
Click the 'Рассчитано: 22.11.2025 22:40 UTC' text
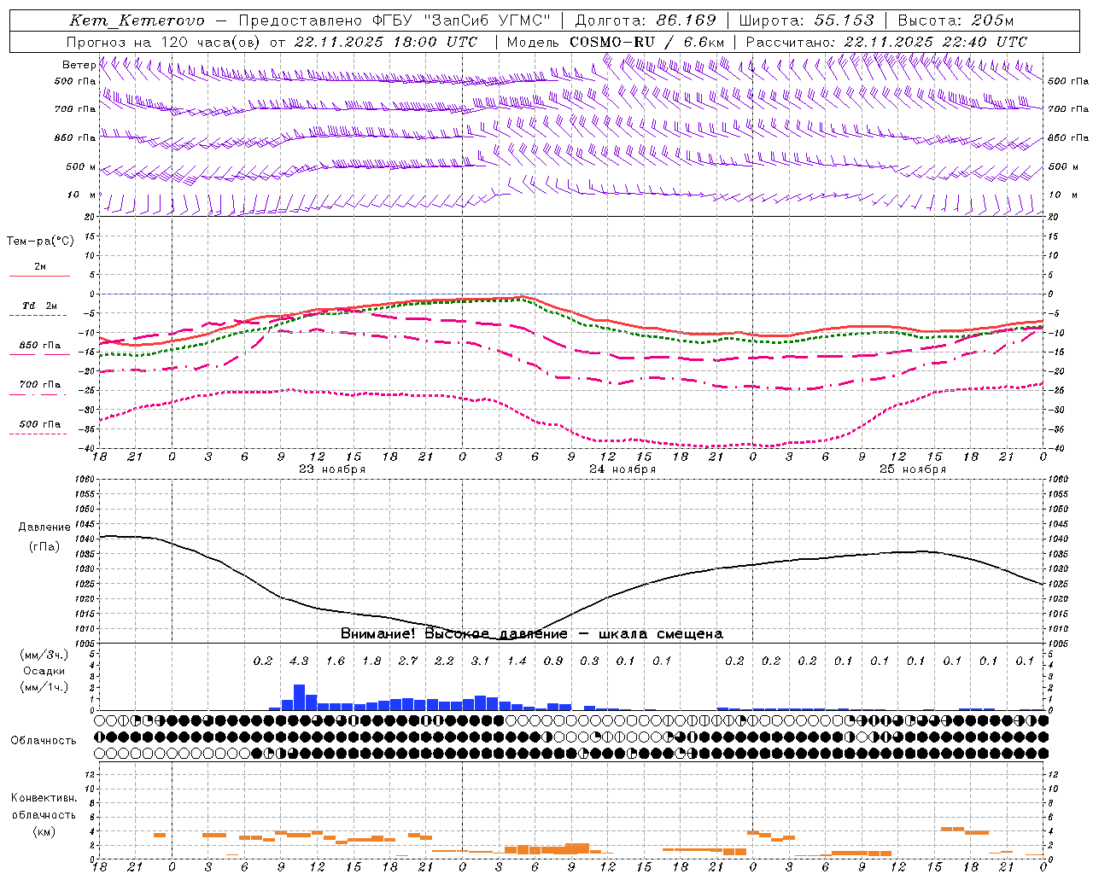pyautogui.click(x=886, y=42)
